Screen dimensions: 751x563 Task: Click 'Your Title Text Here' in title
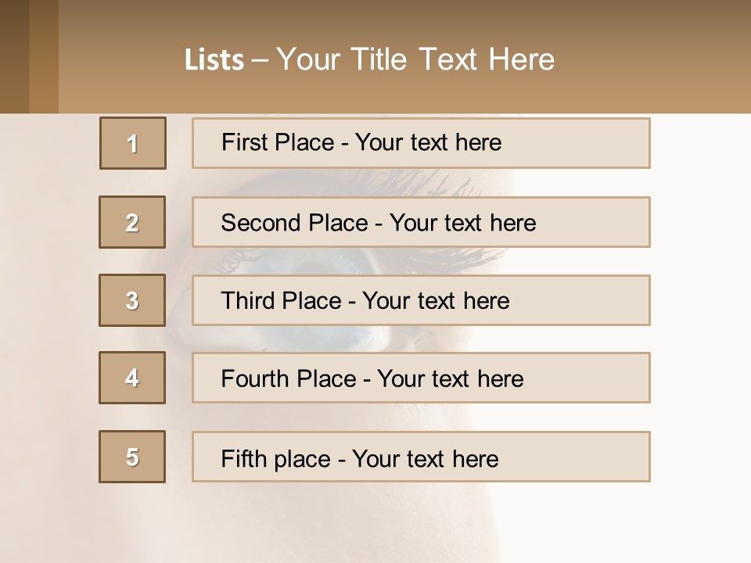click(415, 59)
